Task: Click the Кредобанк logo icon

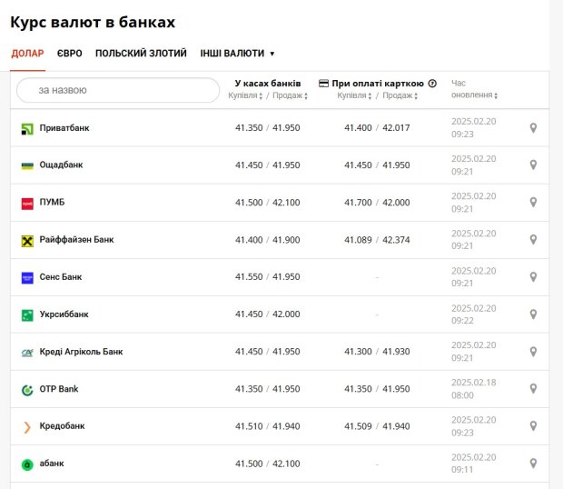Action: click(27, 427)
